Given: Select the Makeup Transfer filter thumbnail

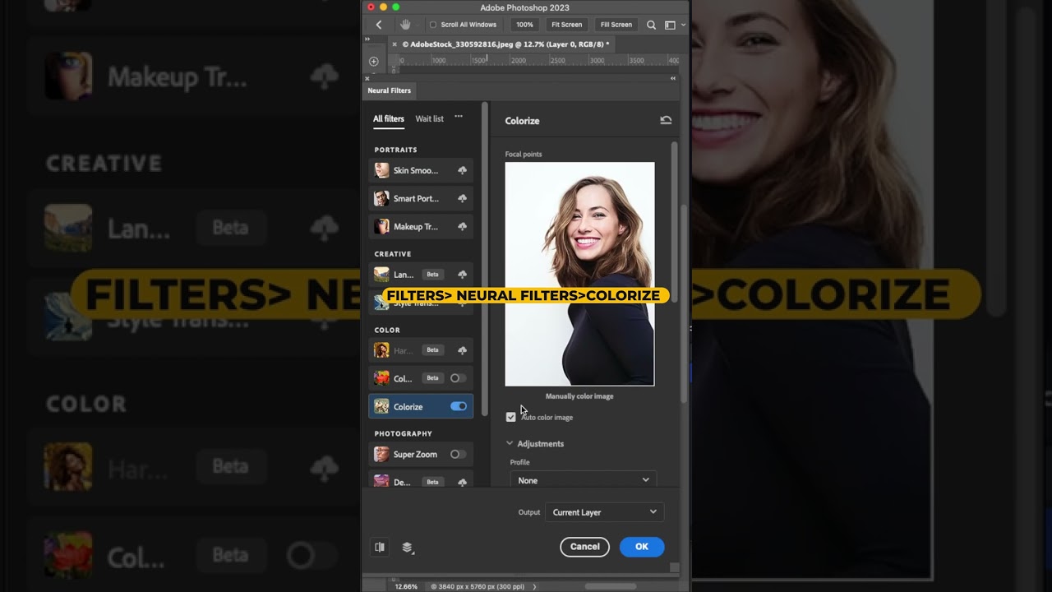Looking at the screenshot, I should tap(381, 226).
